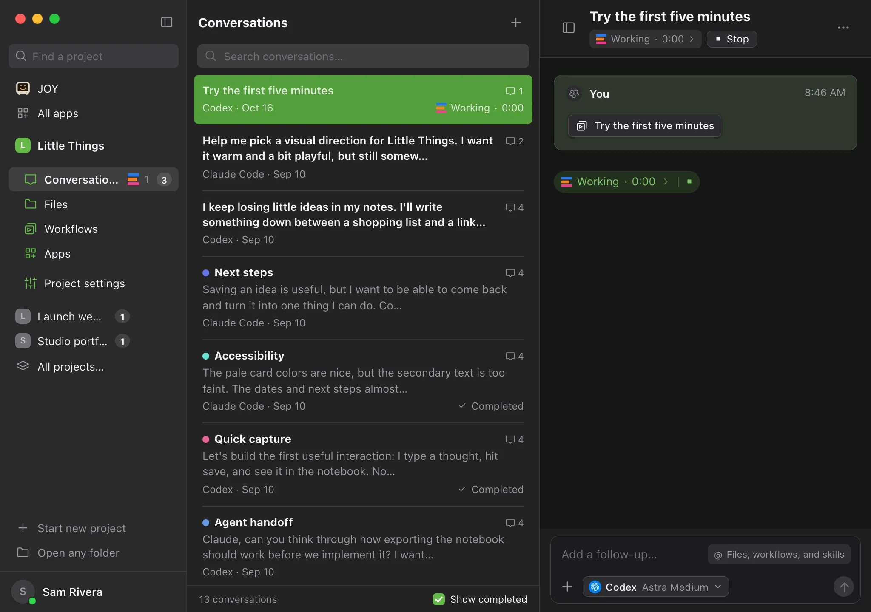
Task: Select the highlighted 'Try the first five minutes' conversation
Action: point(363,99)
